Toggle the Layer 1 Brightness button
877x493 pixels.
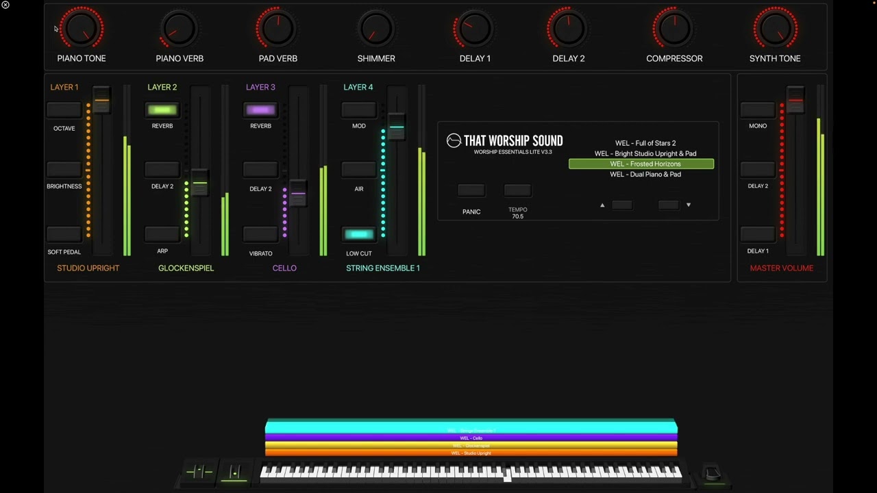point(64,169)
